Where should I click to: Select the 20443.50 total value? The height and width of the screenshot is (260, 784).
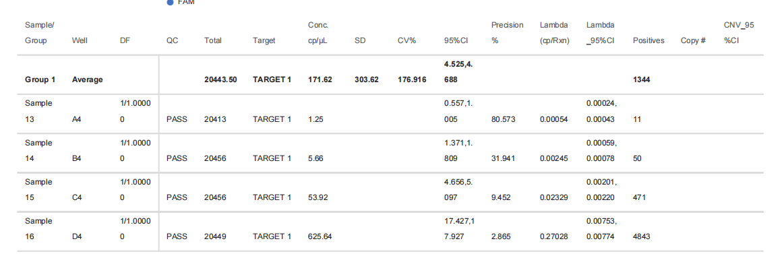[220, 79]
